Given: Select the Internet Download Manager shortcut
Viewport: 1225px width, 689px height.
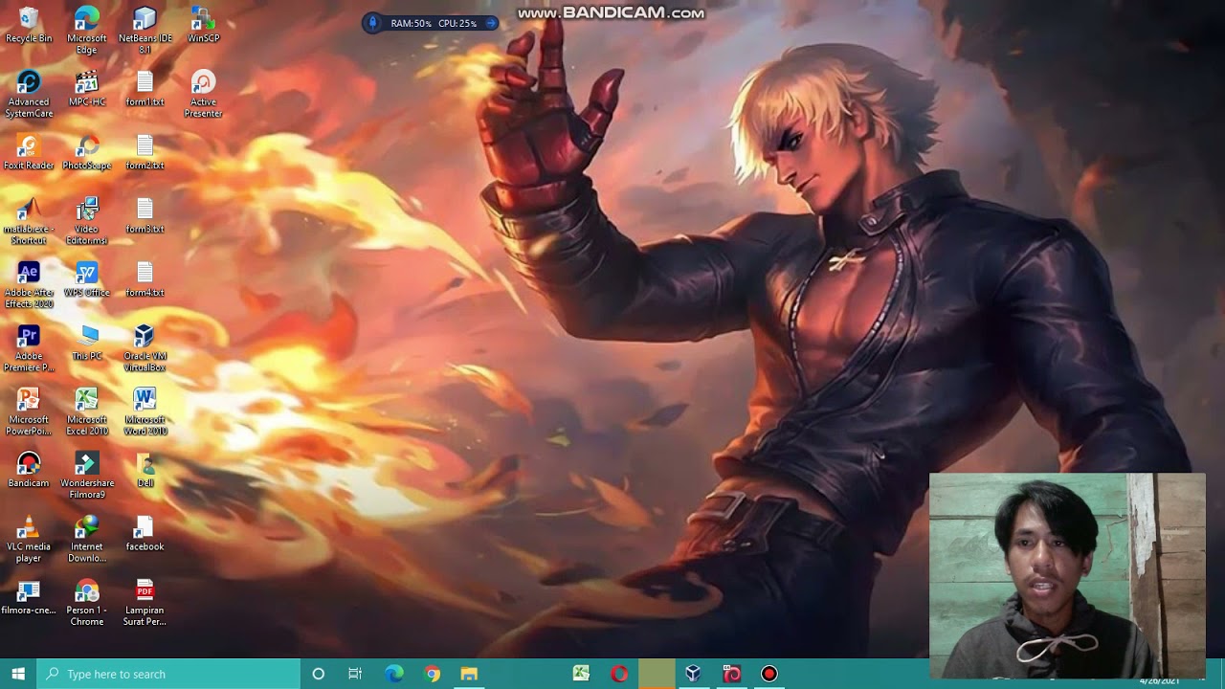Looking at the screenshot, I should [x=87, y=539].
